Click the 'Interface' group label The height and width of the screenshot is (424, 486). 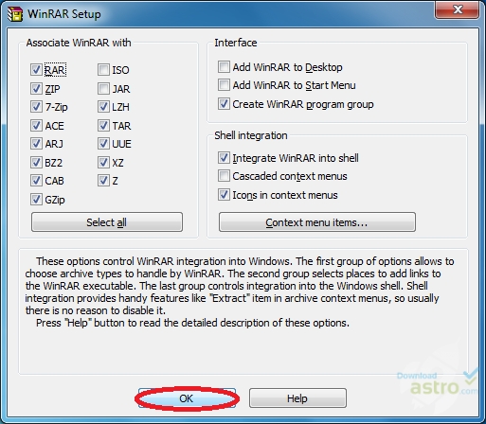tap(236, 43)
